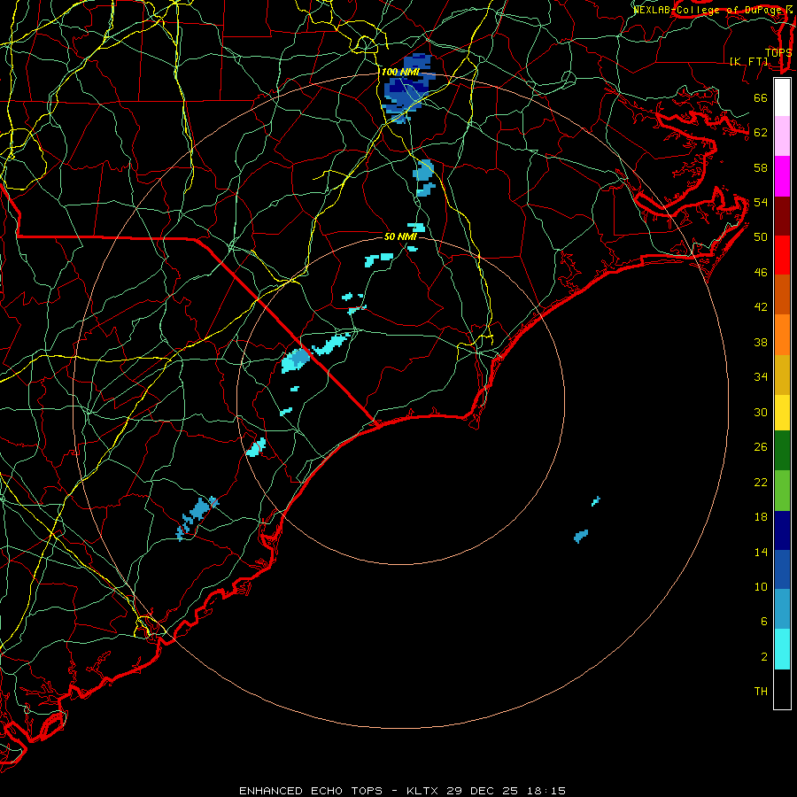
Task: Pick the light pink legend swatch
Action: (782, 135)
